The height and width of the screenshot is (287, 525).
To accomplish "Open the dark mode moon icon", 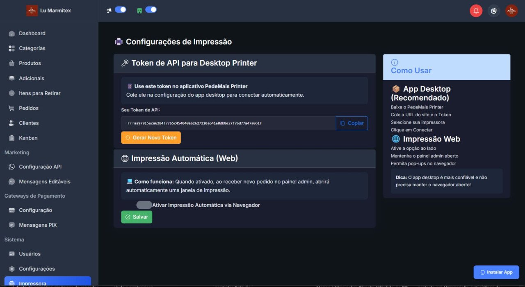I will pyautogui.click(x=494, y=11).
